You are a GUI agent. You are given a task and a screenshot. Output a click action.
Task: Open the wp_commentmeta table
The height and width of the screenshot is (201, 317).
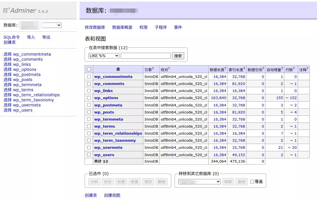pyautogui.click(x=113, y=77)
